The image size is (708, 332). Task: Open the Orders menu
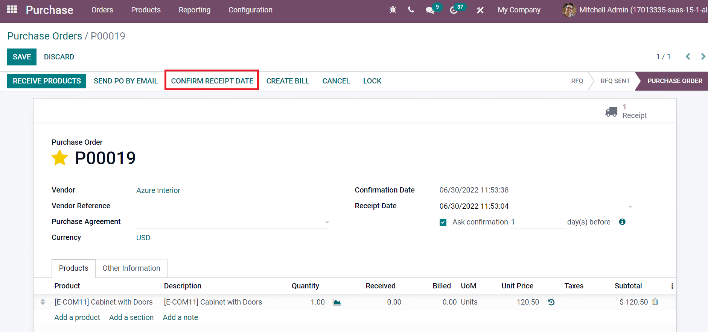pyautogui.click(x=102, y=10)
